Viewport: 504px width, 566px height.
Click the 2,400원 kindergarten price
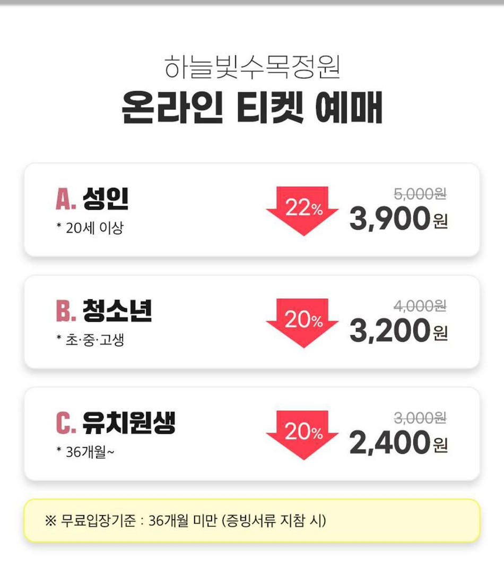398,442
